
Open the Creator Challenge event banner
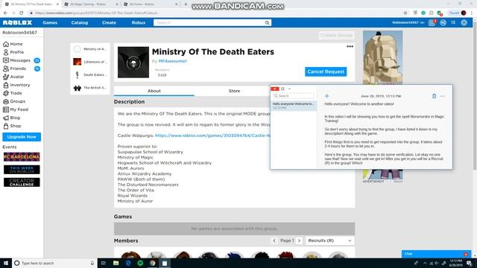coord(22,182)
